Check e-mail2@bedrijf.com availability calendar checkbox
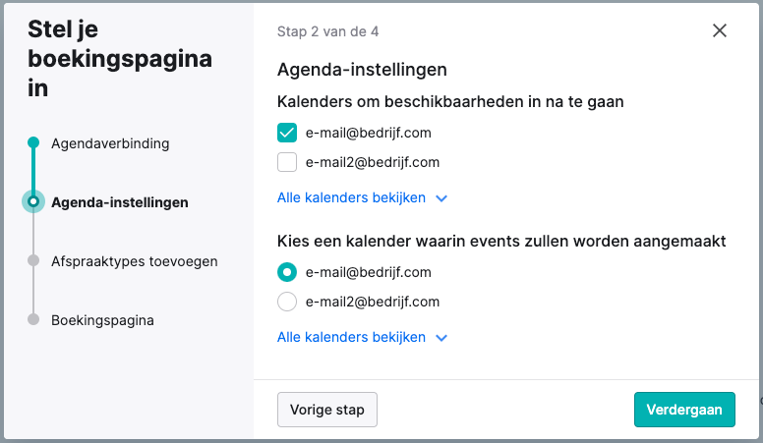 point(287,162)
